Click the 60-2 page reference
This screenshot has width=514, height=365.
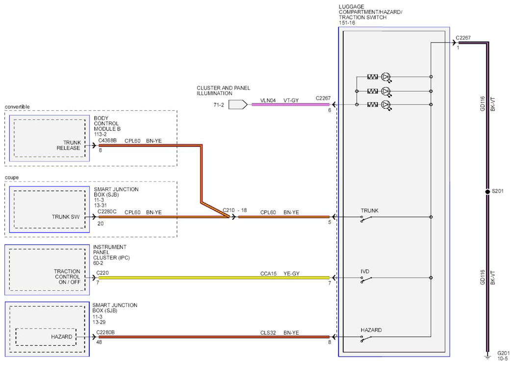98,263
